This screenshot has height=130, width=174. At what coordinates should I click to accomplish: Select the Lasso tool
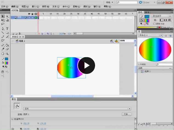pos(3,24)
